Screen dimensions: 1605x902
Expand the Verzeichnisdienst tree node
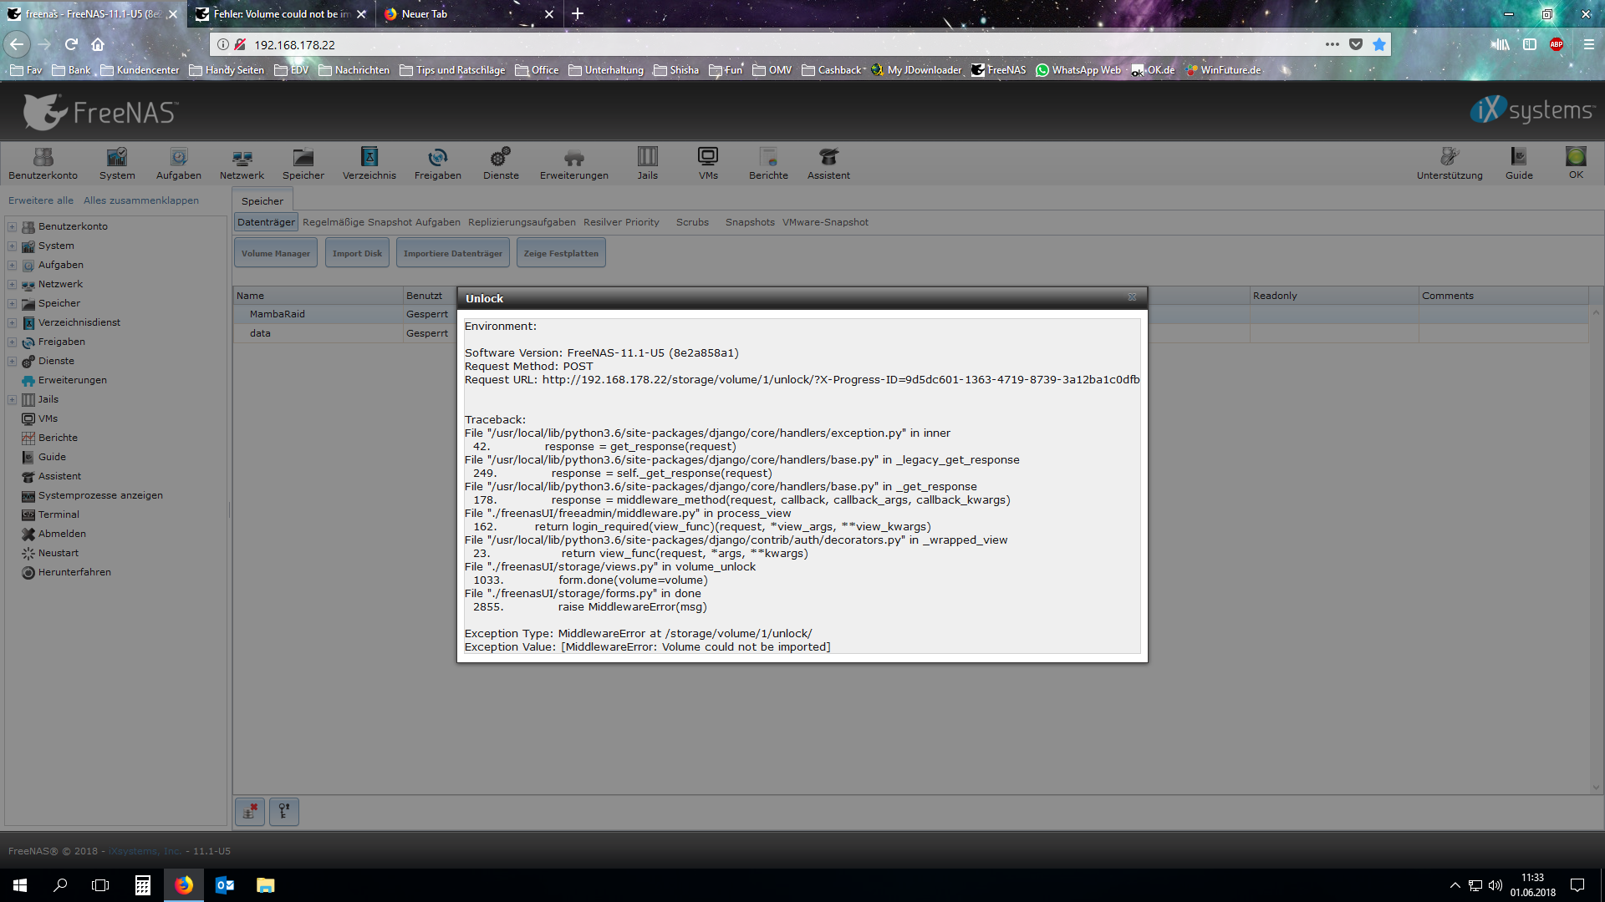click(12, 322)
